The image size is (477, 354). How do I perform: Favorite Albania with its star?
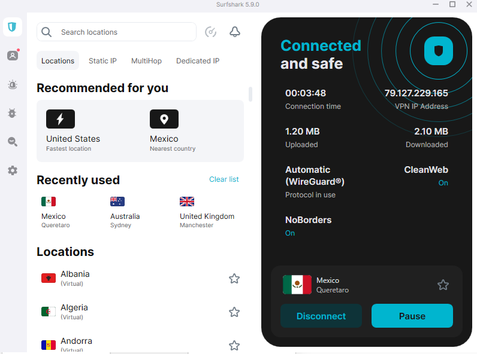[x=234, y=279]
